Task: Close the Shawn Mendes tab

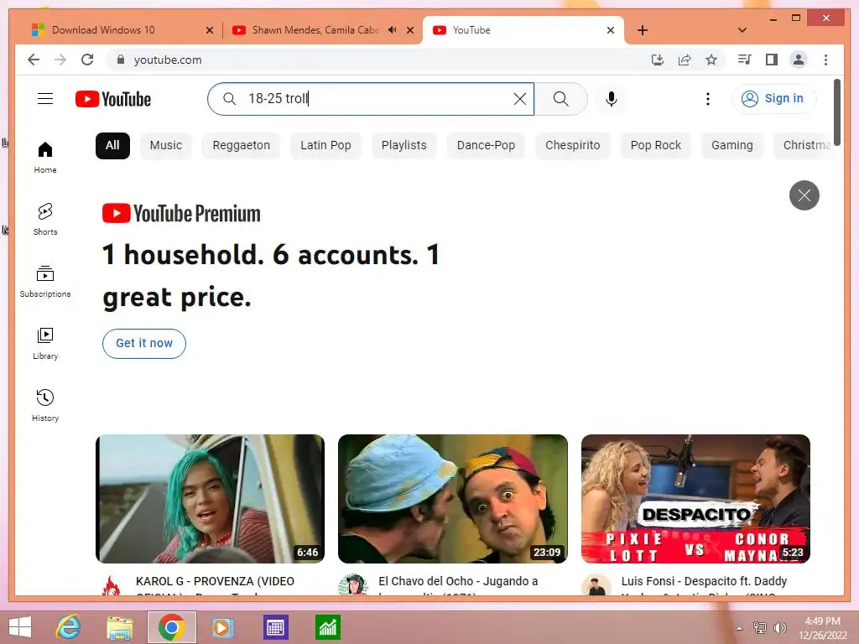Action: (x=409, y=30)
